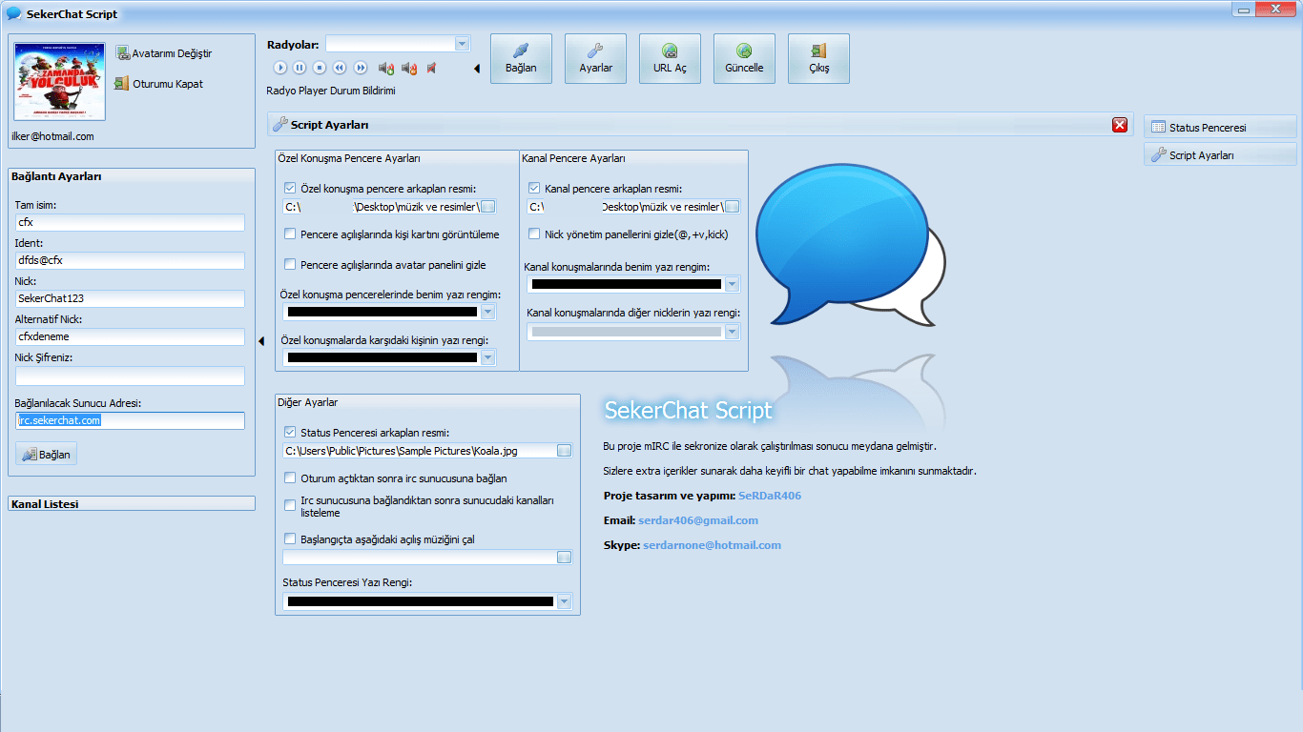Image resolution: width=1303 pixels, height=732 pixels.
Task: Collapse radio panel with arrow beside Bağlan toolbar
Action: coord(477,69)
